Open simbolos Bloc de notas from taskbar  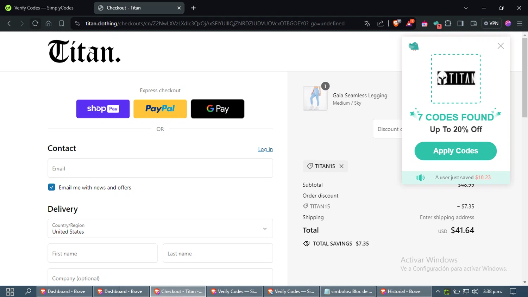tap(348, 291)
